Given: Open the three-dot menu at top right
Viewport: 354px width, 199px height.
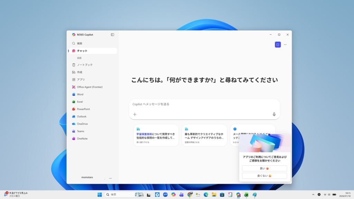Looking at the screenshot, I should 285,45.
